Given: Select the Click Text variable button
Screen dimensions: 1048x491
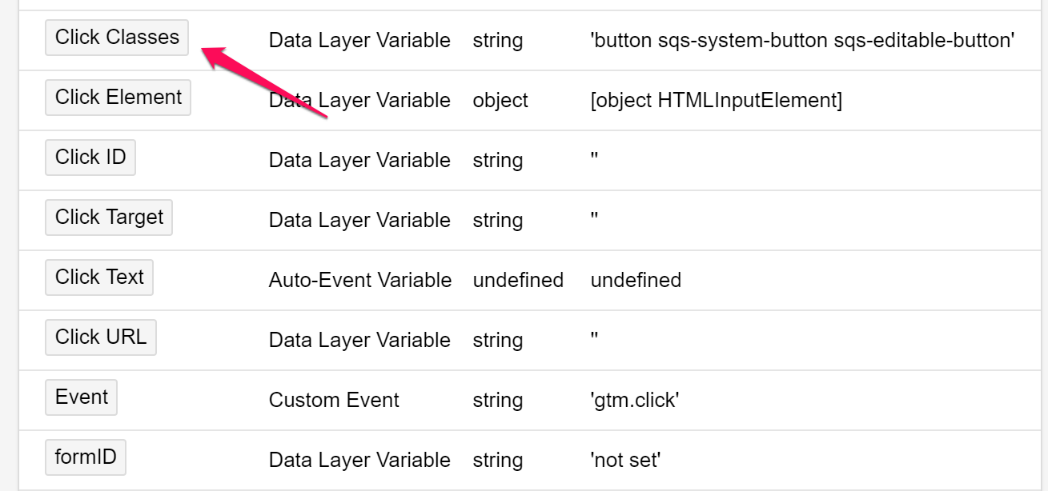Looking at the screenshot, I should point(99,277).
